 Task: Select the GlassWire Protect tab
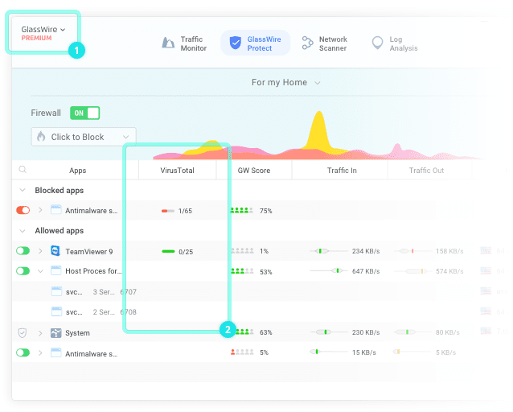[x=255, y=43]
